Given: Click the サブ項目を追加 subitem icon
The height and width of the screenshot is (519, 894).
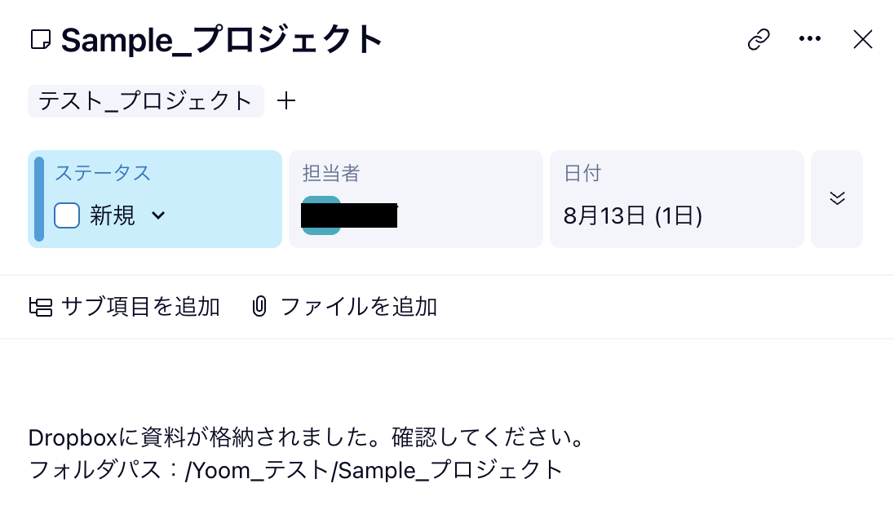Looking at the screenshot, I should [41, 307].
